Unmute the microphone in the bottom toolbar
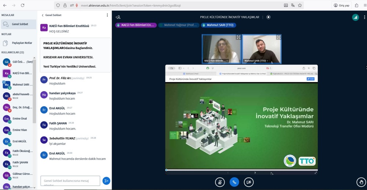Screen dimensions: 367x190 [x=220, y=182]
